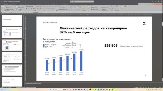Click the Показать в Teams button

[x=147, y=4]
